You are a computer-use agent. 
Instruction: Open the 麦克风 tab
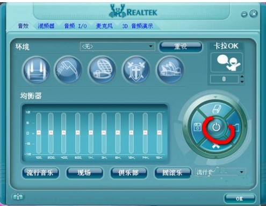click(104, 26)
